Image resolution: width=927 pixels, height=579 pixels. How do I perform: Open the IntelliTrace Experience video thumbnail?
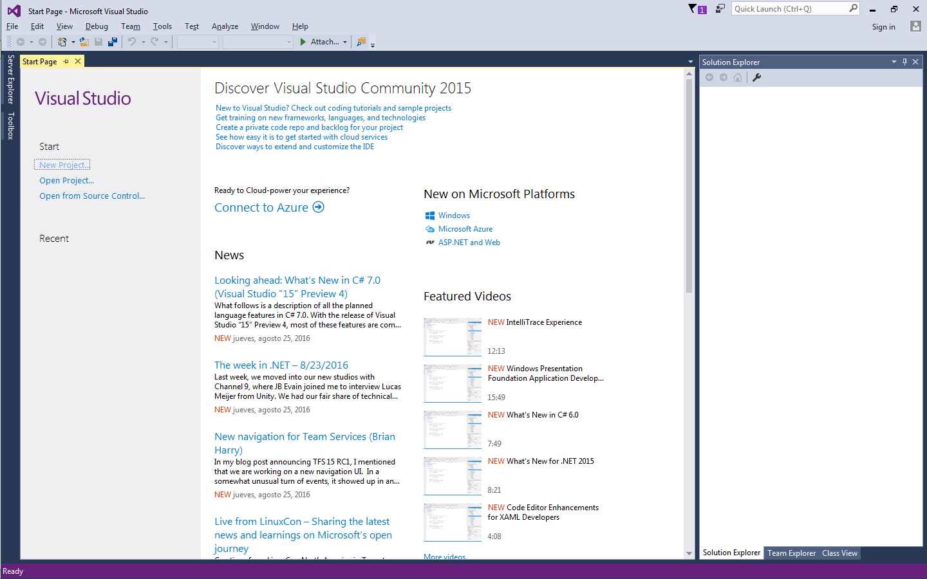tap(453, 336)
